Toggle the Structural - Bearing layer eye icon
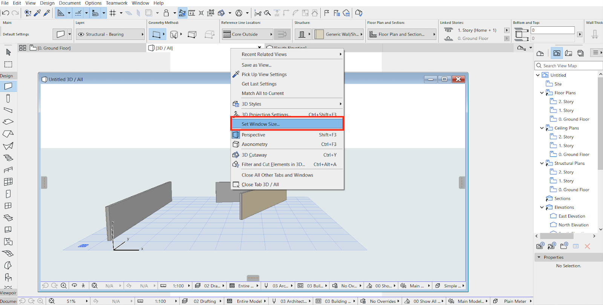The width and height of the screenshot is (603, 305). (81, 34)
